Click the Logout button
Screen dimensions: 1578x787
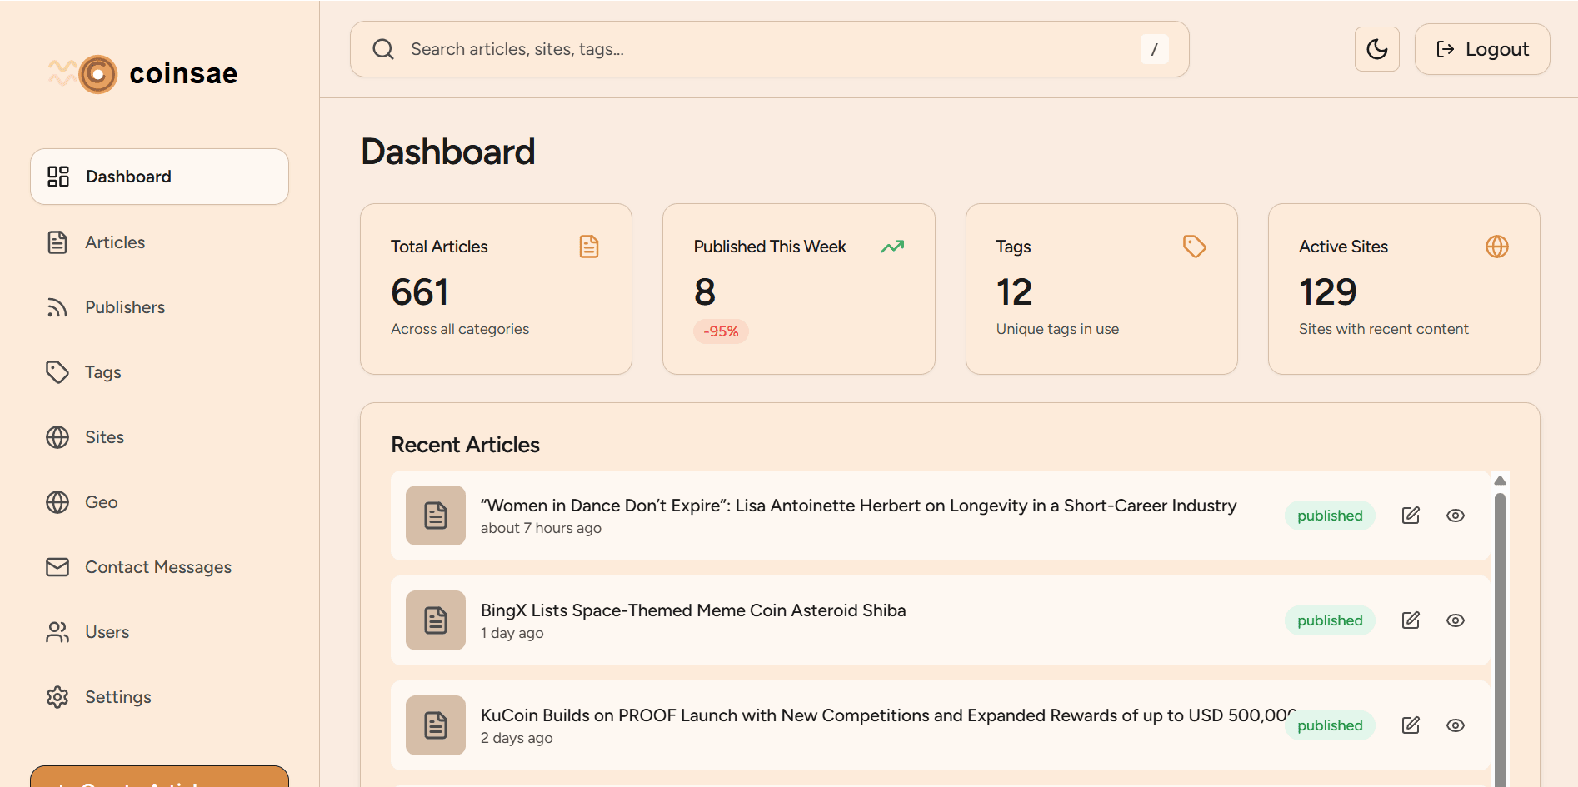click(1482, 49)
